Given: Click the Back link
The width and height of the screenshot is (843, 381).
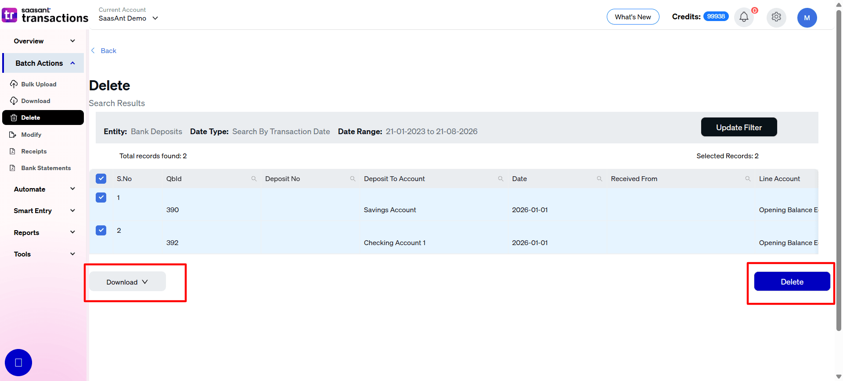Looking at the screenshot, I should (108, 51).
